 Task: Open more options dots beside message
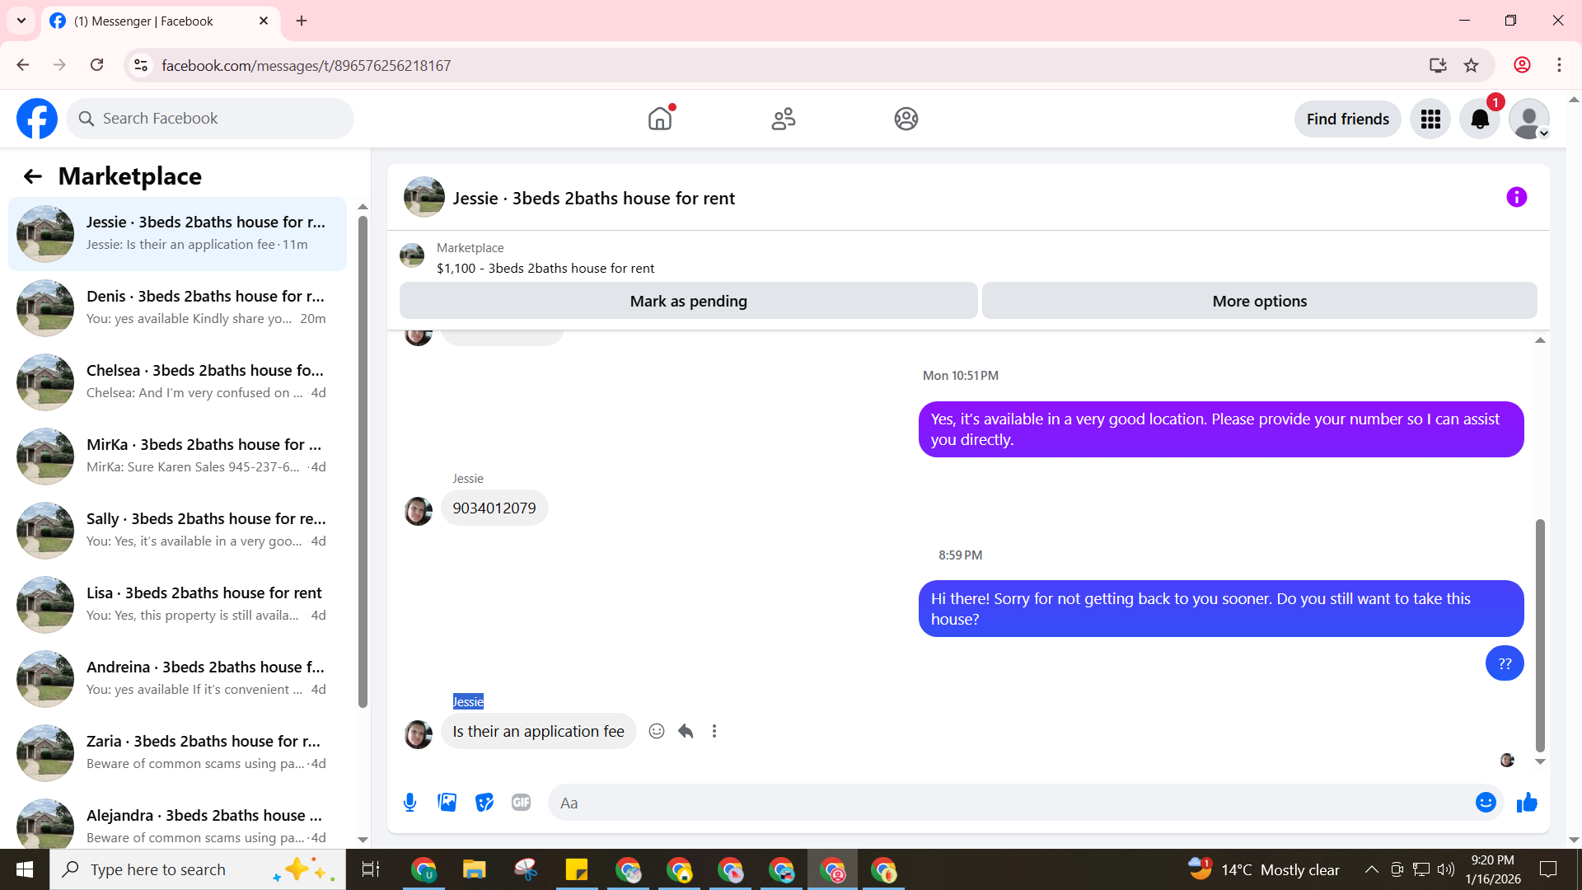(714, 731)
